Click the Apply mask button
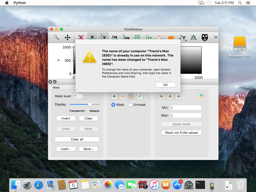Screen dimensions: 256x192 [181, 124]
